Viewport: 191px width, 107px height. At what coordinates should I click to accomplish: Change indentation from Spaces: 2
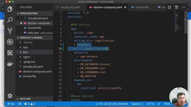137,104
